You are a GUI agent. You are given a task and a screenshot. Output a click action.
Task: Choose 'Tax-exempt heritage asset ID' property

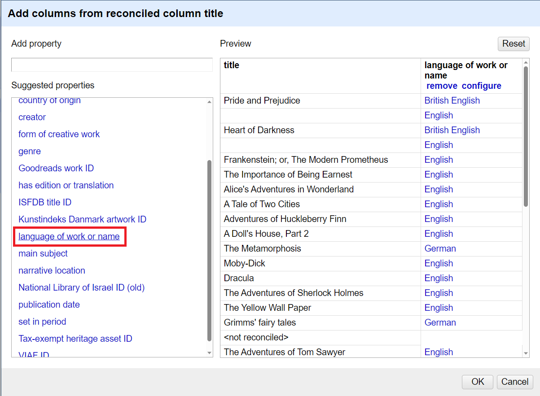pyautogui.click(x=75, y=339)
